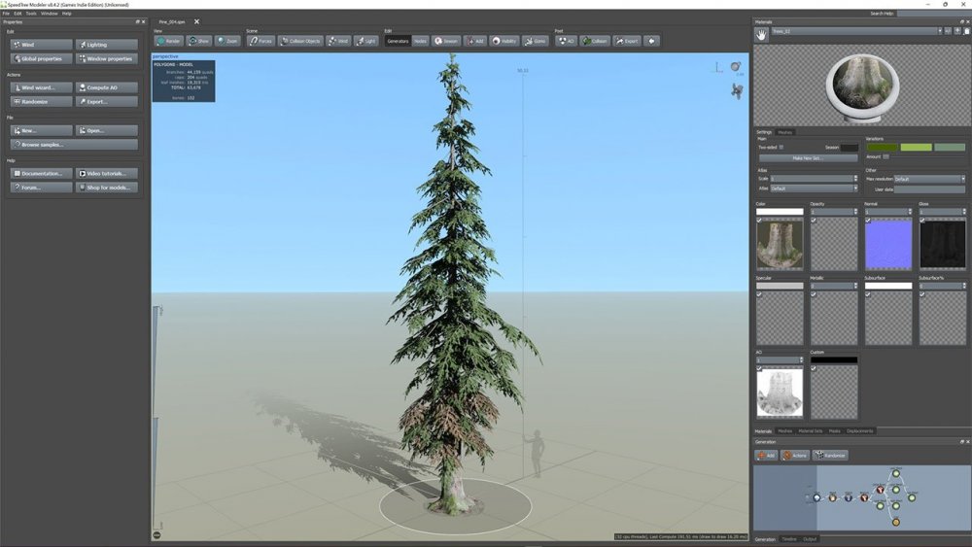This screenshot has width=972, height=547.
Task: Click the AO post button
Action: (566, 41)
